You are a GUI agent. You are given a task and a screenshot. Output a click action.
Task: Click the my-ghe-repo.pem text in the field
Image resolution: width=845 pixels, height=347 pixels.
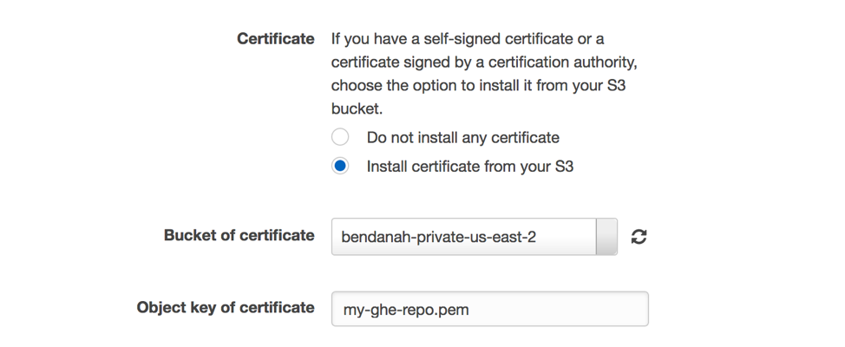coord(406,310)
